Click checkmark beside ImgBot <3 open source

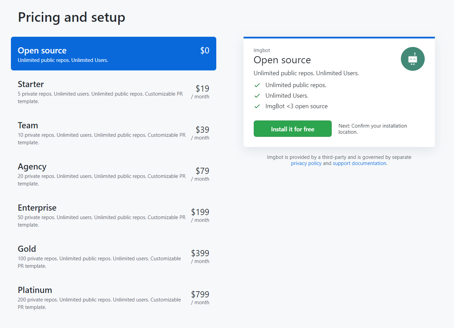(257, 106)
